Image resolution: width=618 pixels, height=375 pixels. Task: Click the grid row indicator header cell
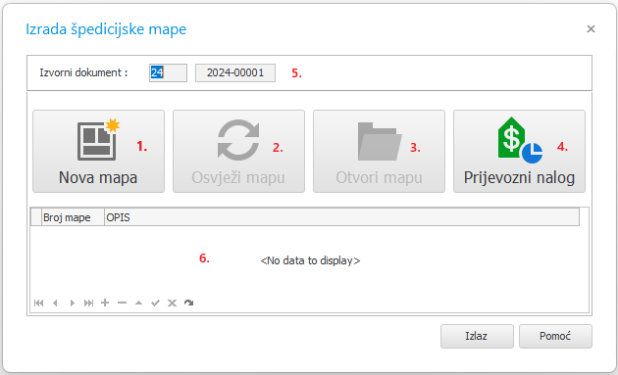tap(36, 217)
